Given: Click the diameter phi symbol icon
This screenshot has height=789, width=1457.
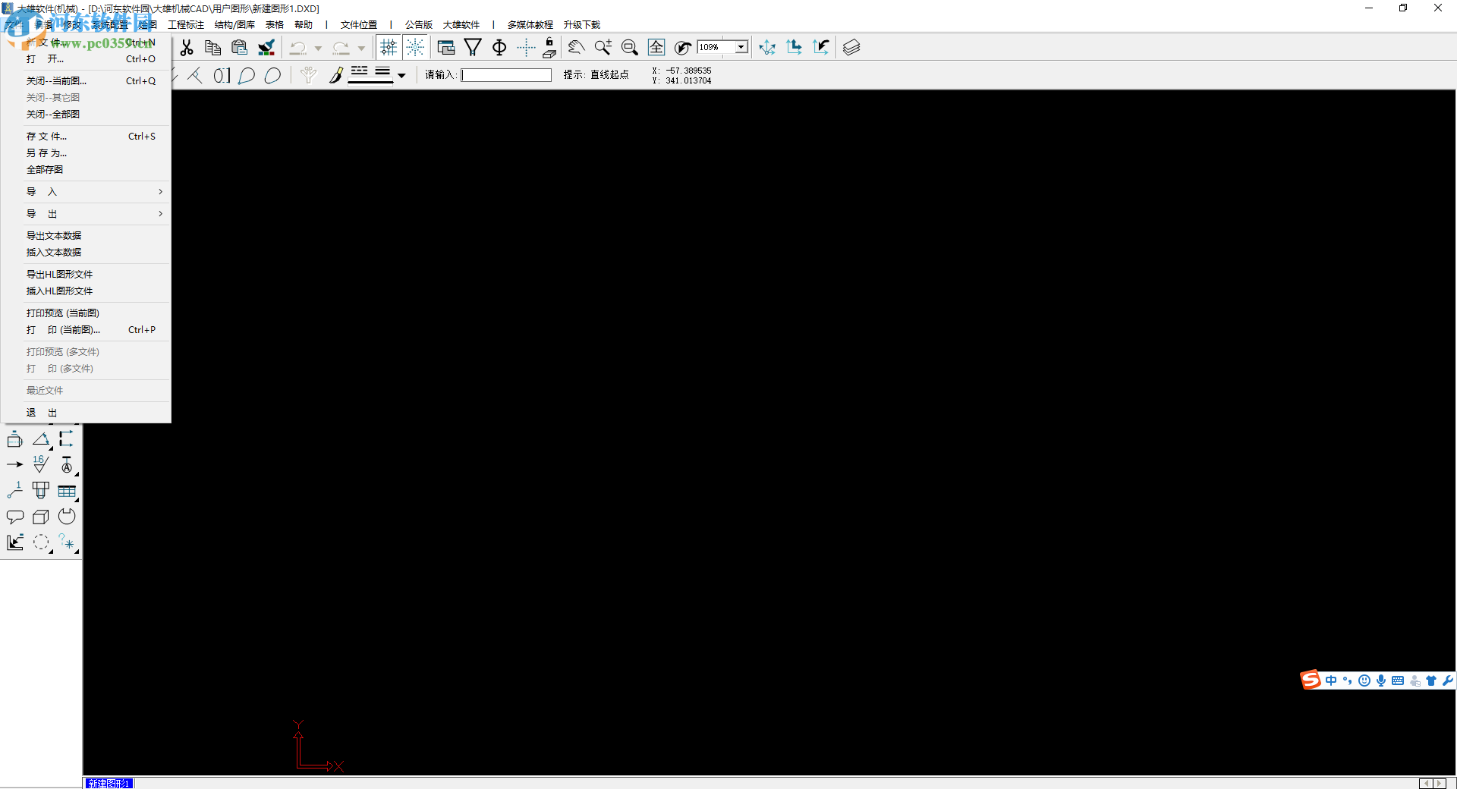Looking at the screenshot, I should point(499,48).
